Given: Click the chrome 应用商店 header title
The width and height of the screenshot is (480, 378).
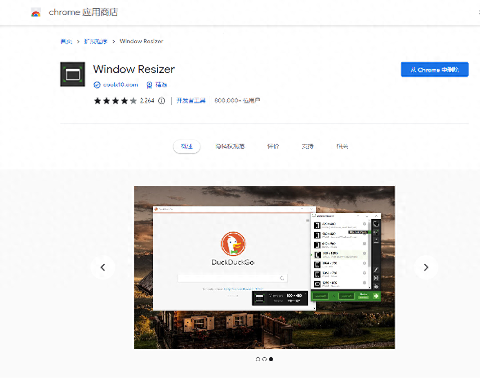Looking at the screenshot, I should pos(84,12).
